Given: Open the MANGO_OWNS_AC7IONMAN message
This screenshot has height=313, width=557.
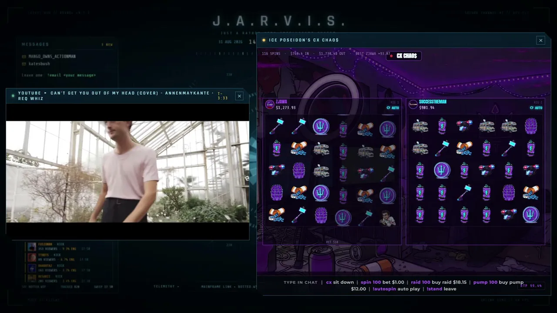Looking at the screenshot, I should 52,57.
